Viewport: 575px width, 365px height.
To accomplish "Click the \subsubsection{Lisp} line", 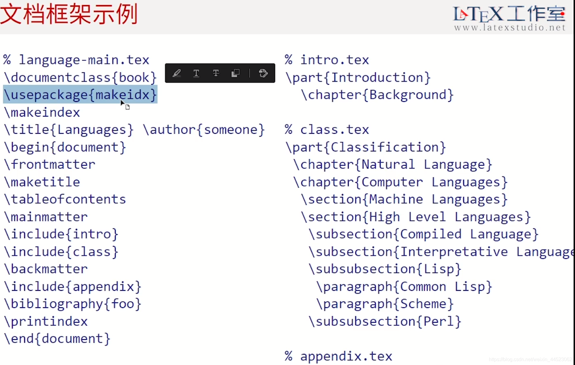I will point(385,269).
